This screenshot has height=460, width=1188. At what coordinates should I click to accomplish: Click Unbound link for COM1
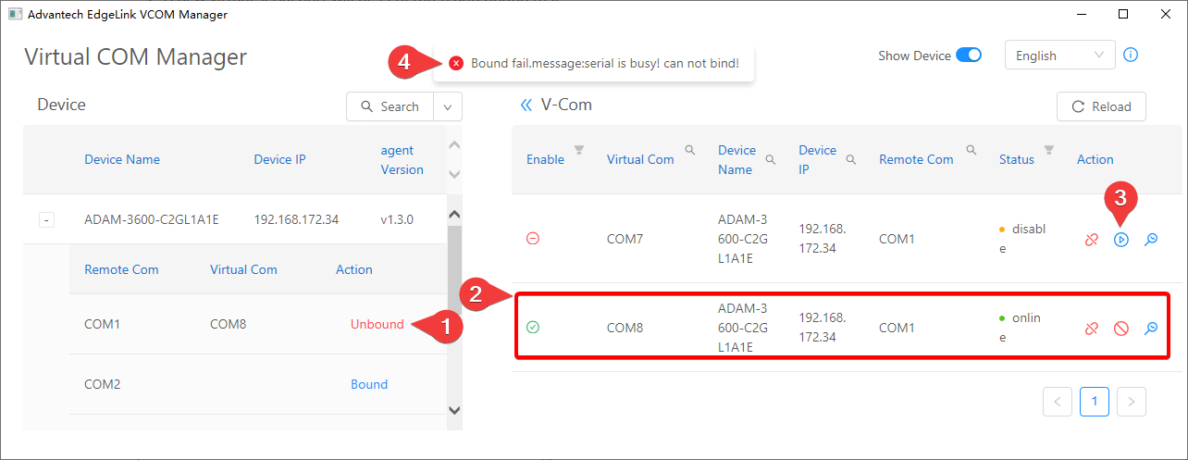point(377,324)
